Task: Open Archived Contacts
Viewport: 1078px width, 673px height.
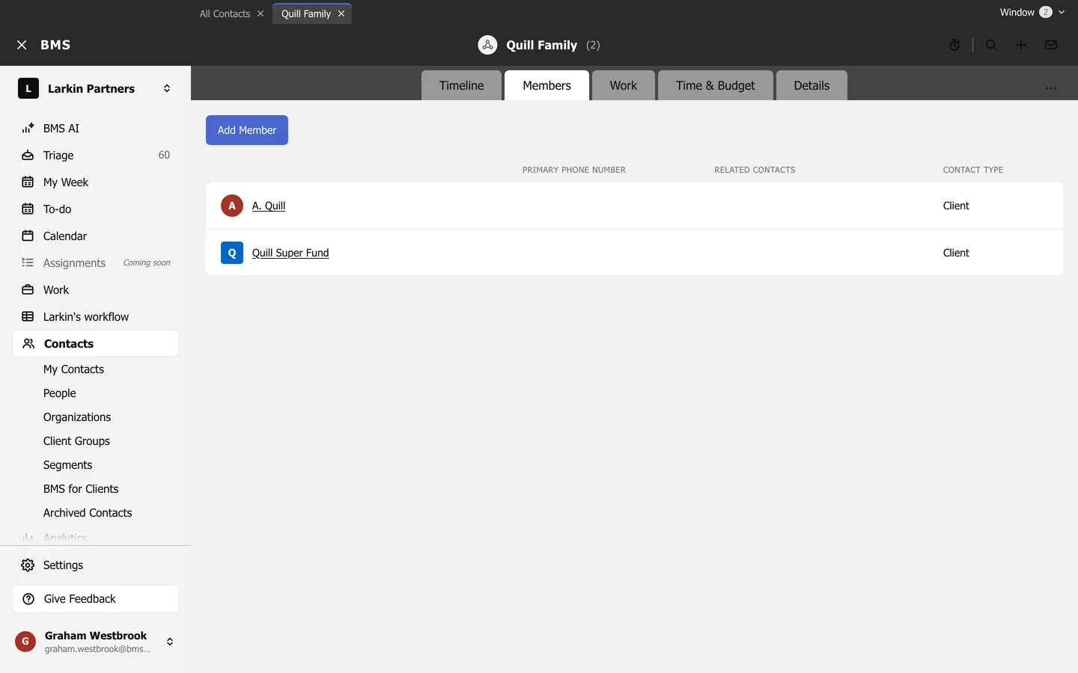Action: [x=88, y=513]
